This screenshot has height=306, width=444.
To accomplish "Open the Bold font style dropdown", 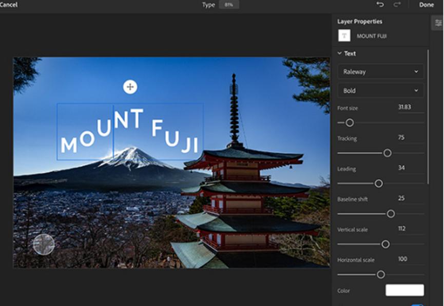I will tap(380, 90).
